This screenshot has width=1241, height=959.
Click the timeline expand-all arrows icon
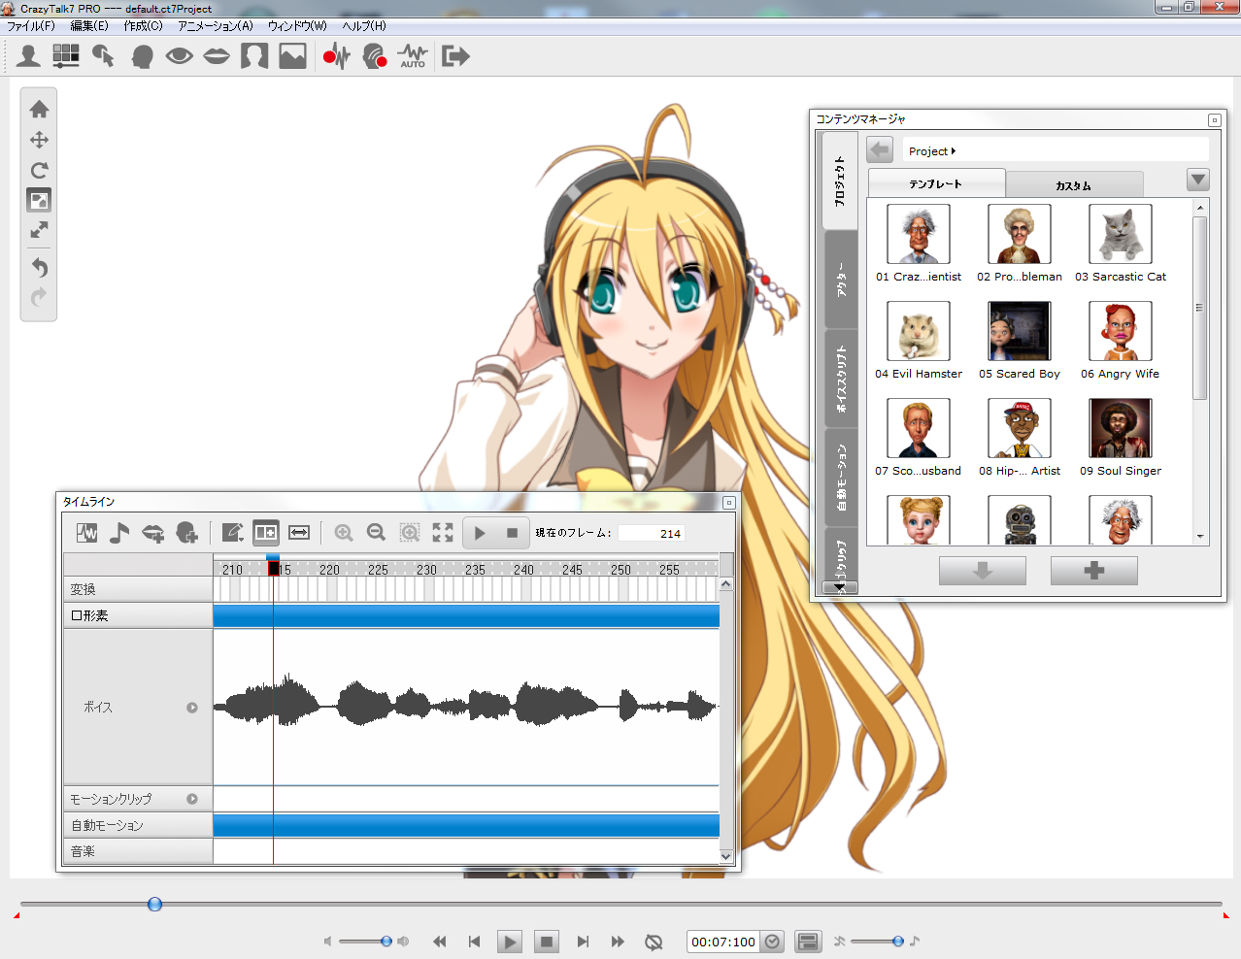click(443, 532)
